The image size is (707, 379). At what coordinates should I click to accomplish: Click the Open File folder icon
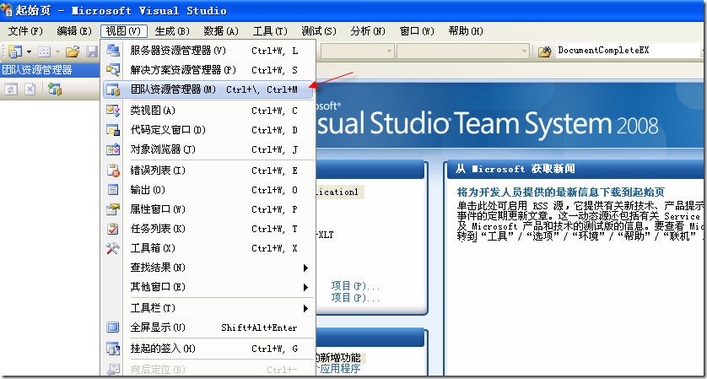[x=73, y=51]
